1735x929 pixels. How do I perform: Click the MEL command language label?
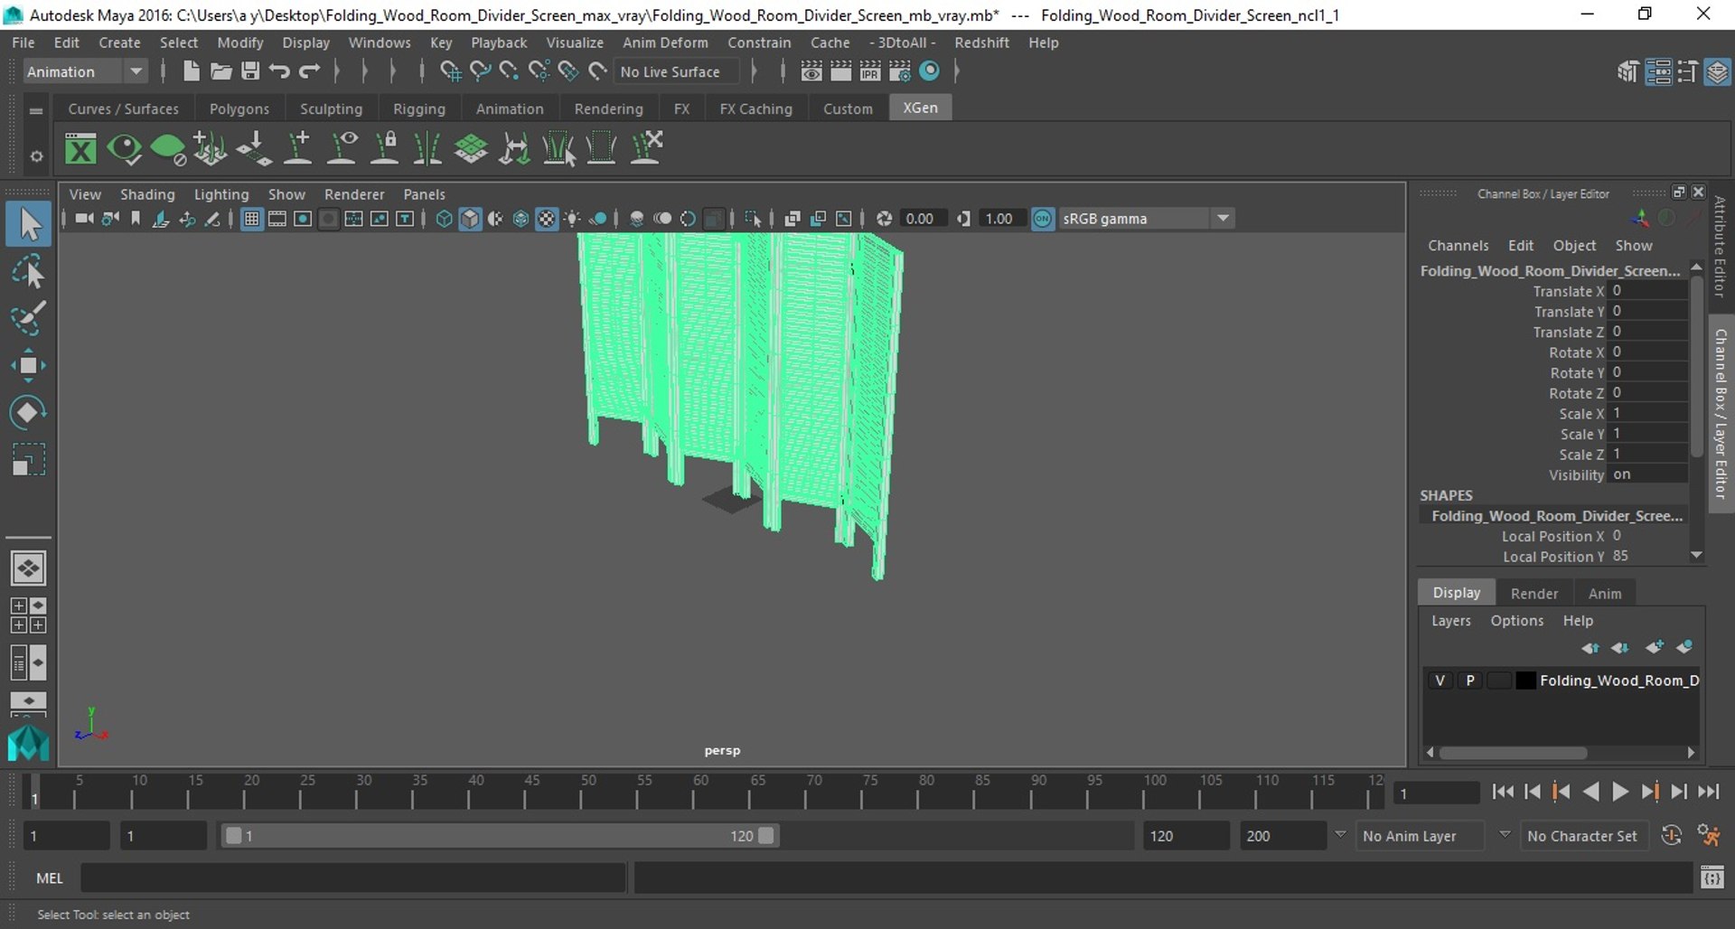click(x=50, y=878)
